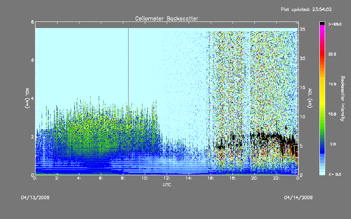Select the start date 04/13/2008 label
Image resolution: width=351 pixels, height=219 pixels.
(x=35, y=198)
